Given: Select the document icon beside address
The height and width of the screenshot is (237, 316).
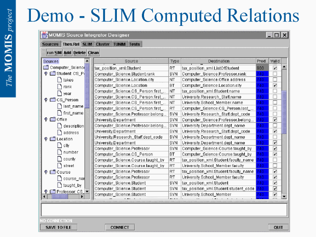Looking at the screenshot, I should click(59, 132).
